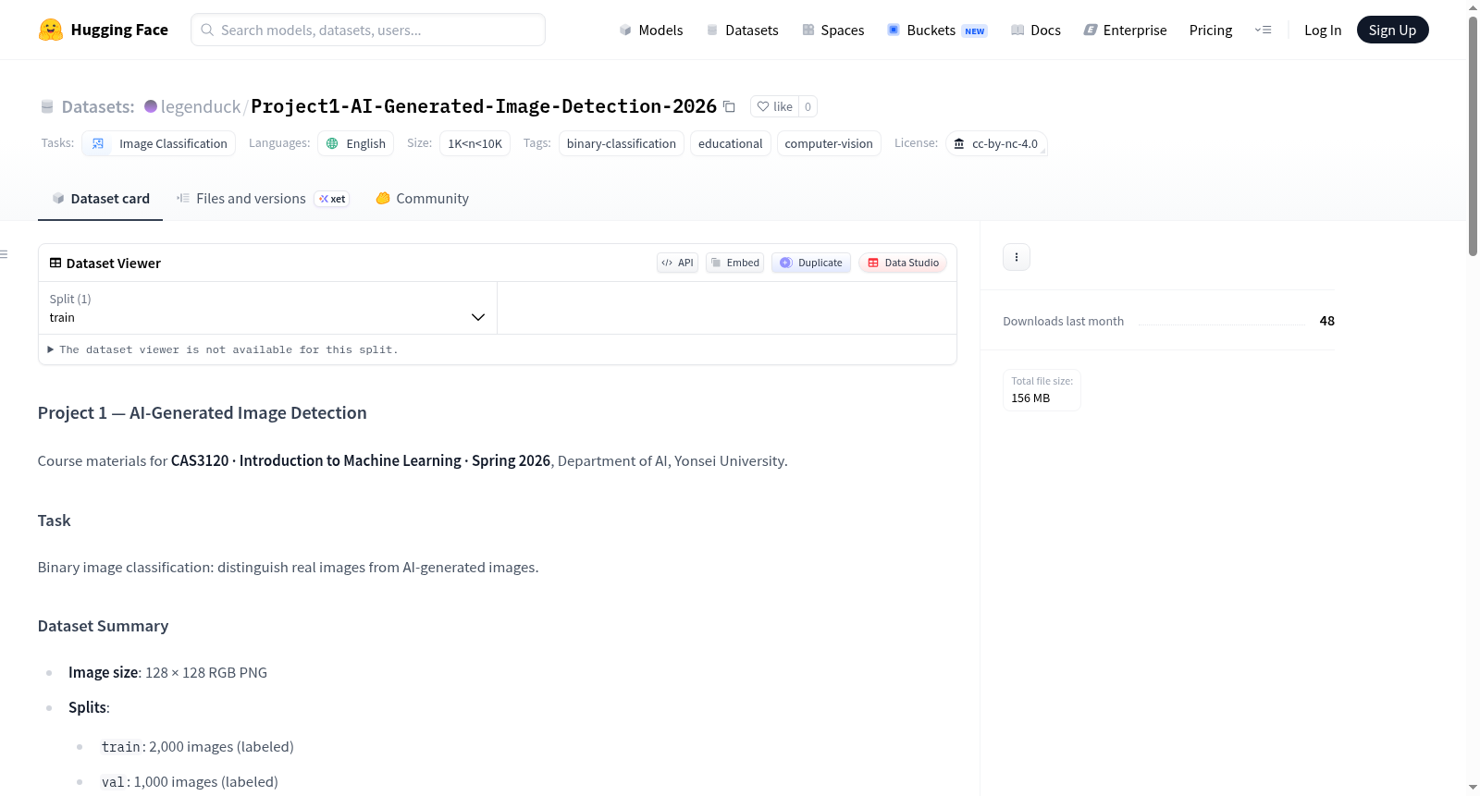The image size is (1480, 796).
Task: Switch to the Community tab
Action: (422, 198)
